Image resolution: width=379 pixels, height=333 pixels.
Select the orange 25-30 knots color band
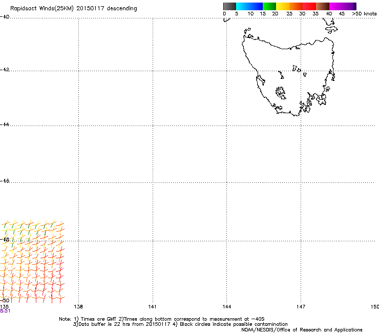click(x=296, y=6)
